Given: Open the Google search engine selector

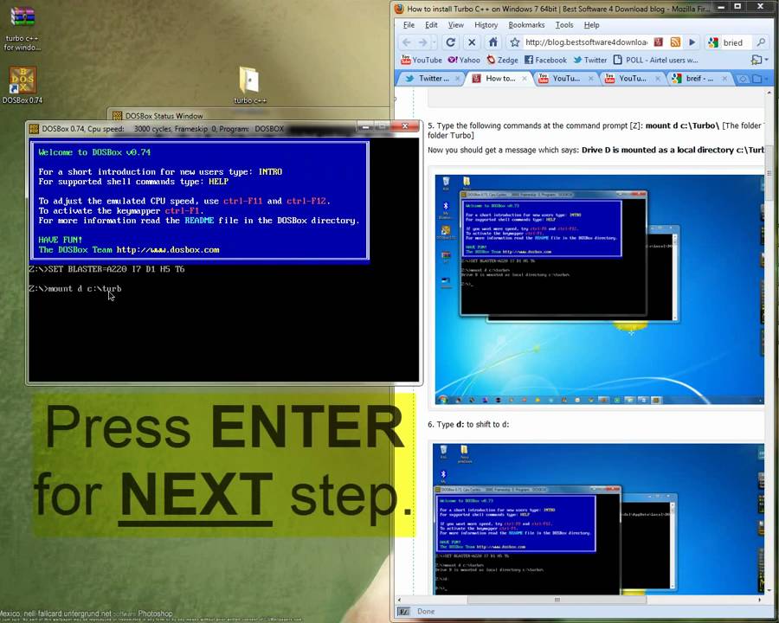Looking at the screenshot, I should (x=713, y=42).
